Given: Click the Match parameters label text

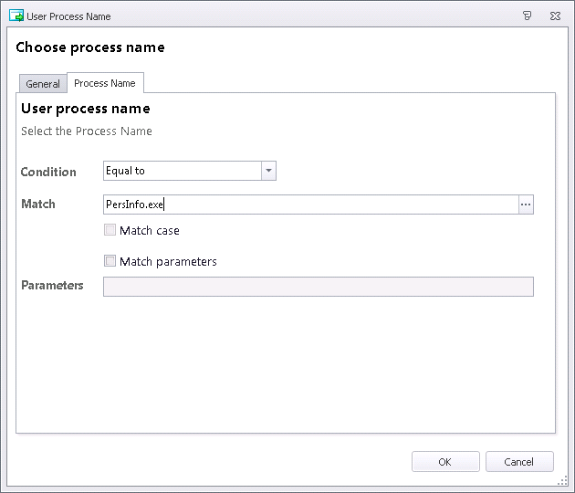Looking at the screenshot, I should coord(168,261).
